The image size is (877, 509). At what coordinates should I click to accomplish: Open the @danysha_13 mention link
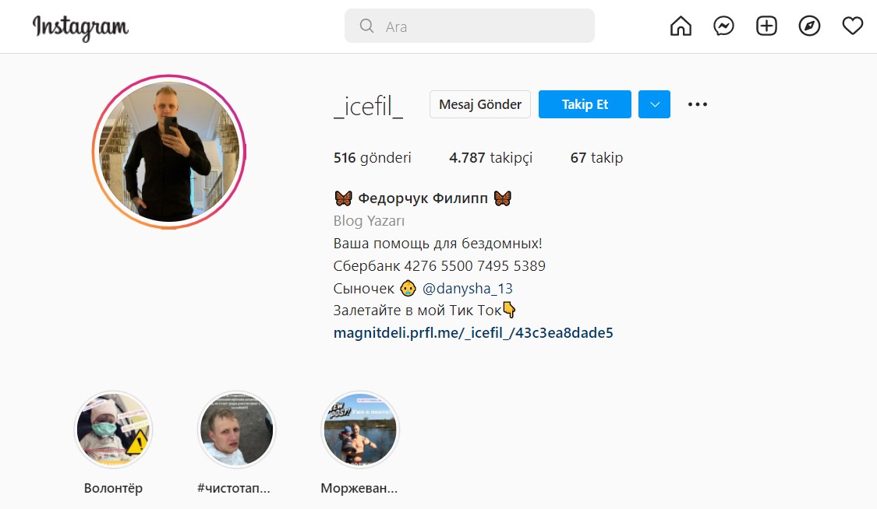click(467, 289)
